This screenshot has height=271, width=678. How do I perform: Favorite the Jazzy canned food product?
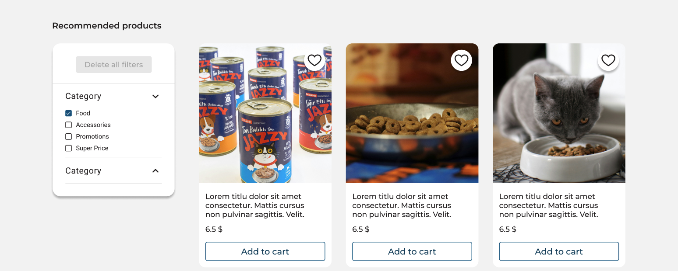tap(314, 60)
